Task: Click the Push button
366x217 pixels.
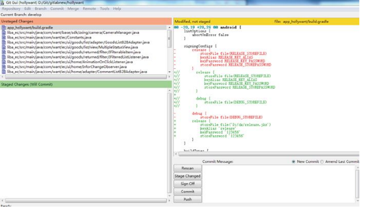Action: tap(188, 200)
